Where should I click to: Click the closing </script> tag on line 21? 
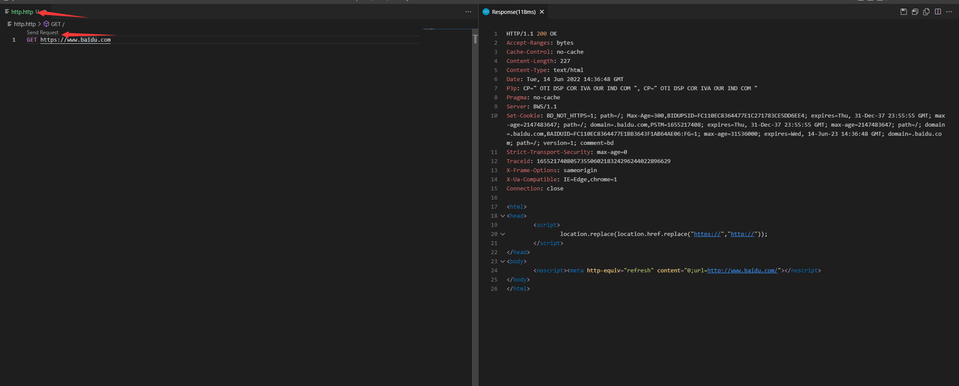[x=549, y=243]
